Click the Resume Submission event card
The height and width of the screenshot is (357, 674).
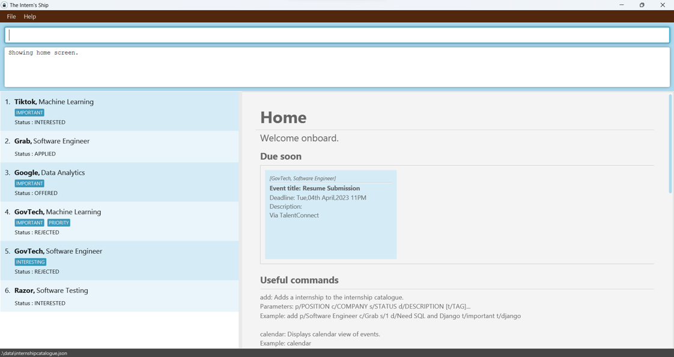330,215
